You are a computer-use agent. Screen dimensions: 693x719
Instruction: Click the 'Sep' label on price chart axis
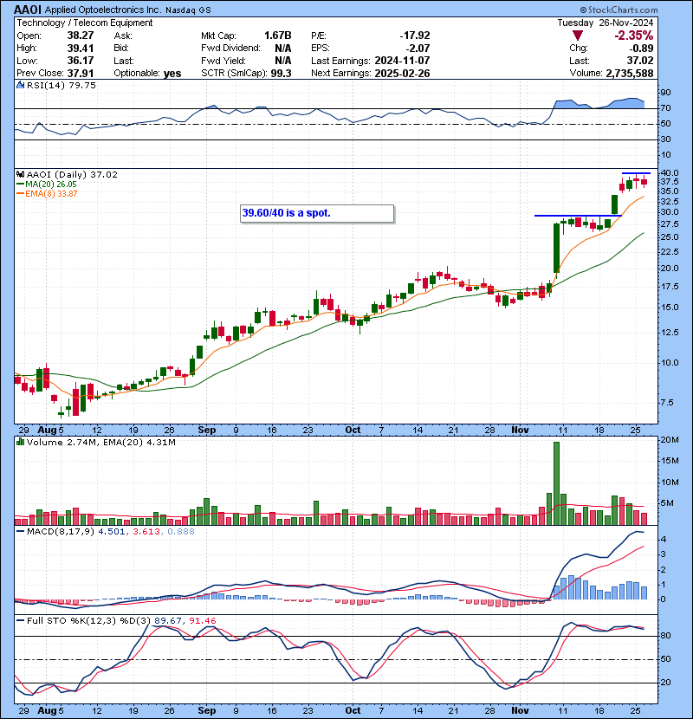207,431
